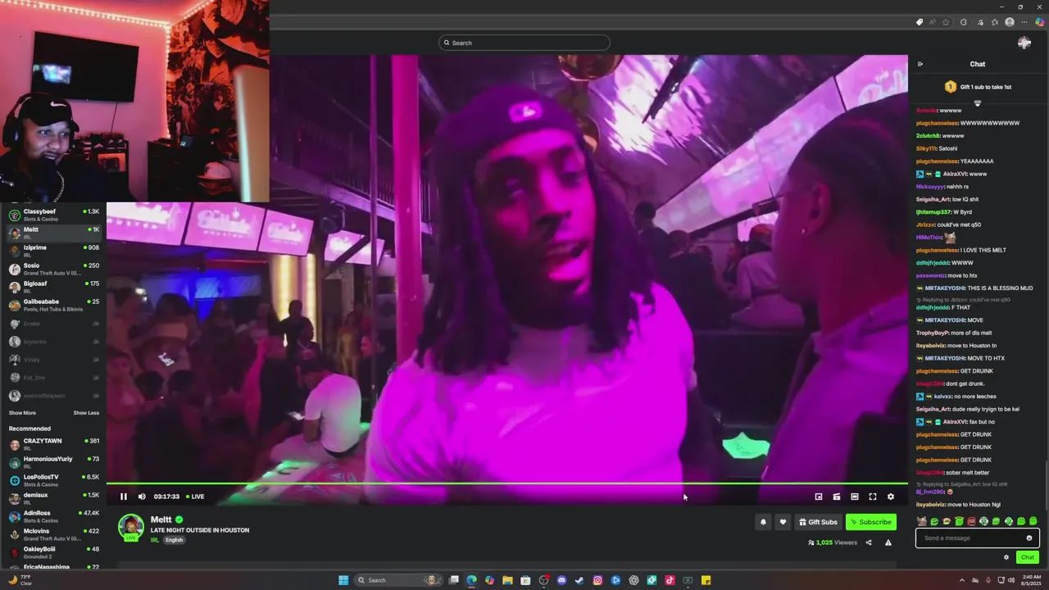Open ChatGPT from the taskbar
1049x590 pixels.
(x=633, y=580)
